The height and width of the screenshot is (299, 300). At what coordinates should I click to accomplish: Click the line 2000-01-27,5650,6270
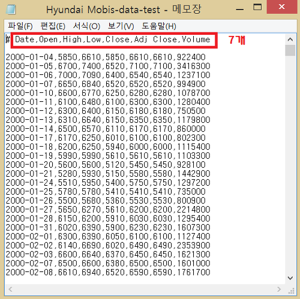(108, 210)
